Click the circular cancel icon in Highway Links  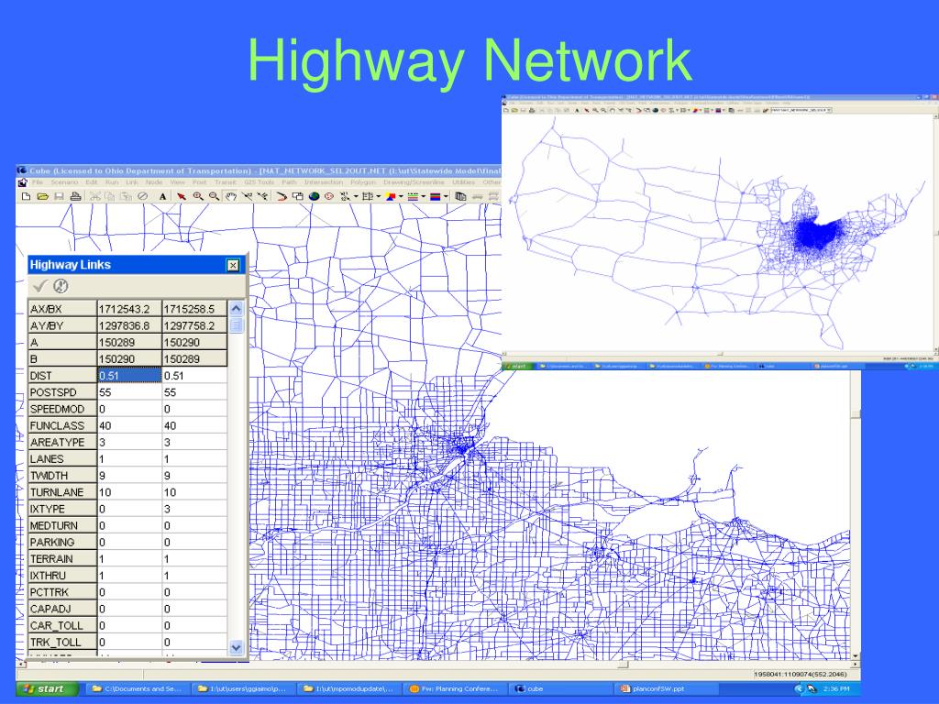pos(61,286)
